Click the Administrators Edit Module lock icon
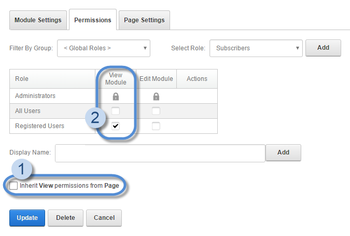Viewport: 350px width, 236px height. [156, 96]
